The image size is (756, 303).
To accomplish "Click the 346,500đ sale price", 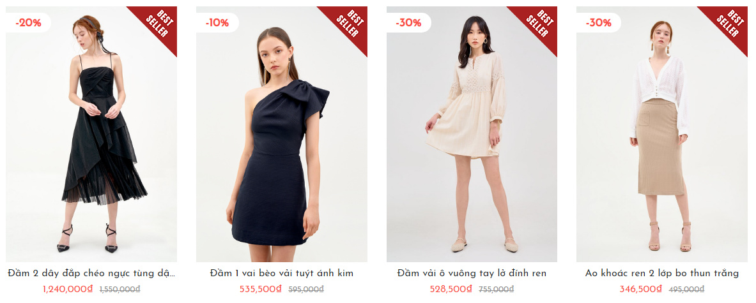I will point(641,289).
